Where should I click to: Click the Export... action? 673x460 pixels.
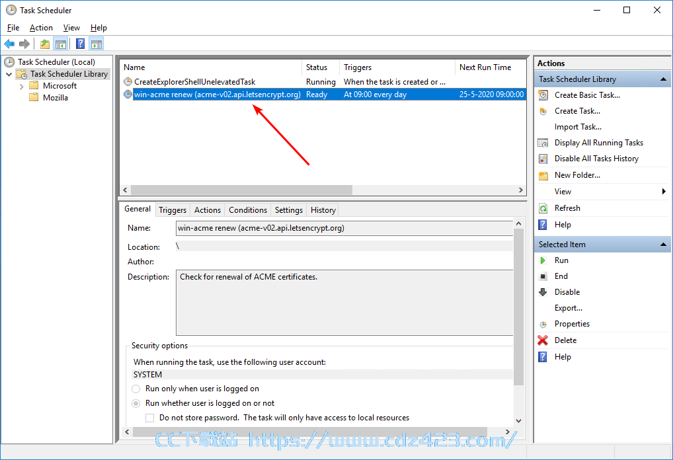(x=569, y=308)
